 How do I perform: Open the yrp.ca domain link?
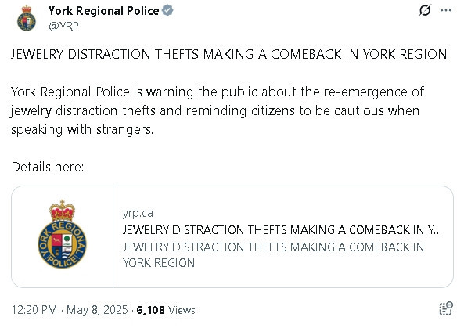tap(138, 214)
